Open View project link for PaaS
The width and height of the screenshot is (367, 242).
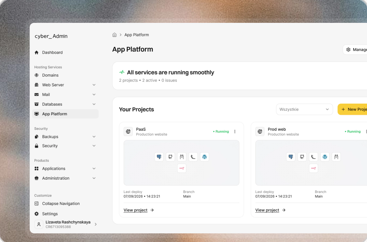click(139, 210)
